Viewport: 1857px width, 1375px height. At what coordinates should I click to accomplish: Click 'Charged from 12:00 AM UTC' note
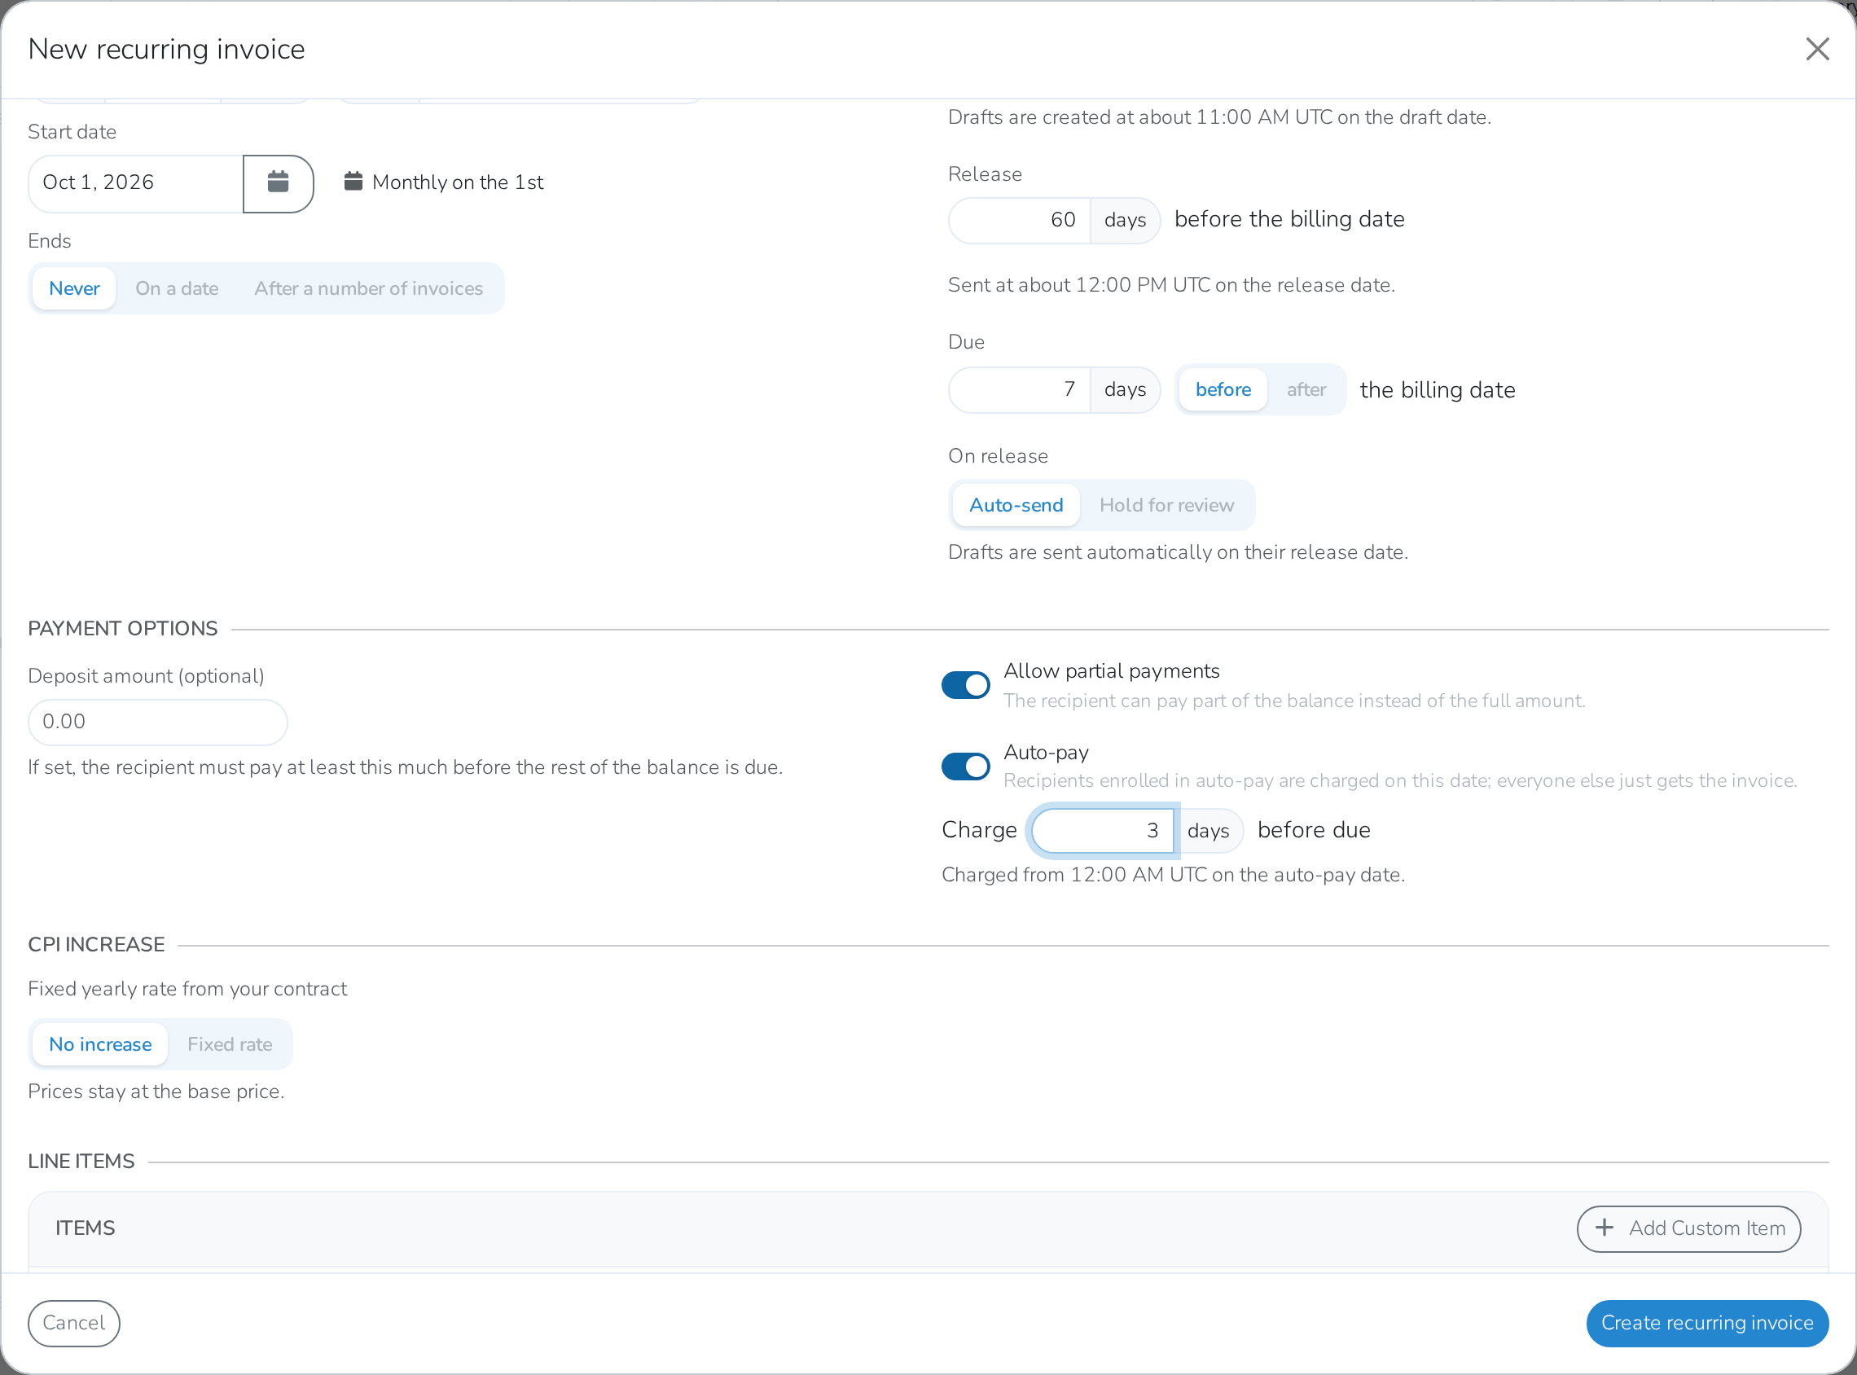(x=1173, y=875)
